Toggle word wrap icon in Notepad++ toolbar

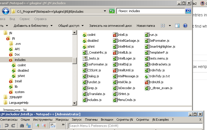click(53, 125)
